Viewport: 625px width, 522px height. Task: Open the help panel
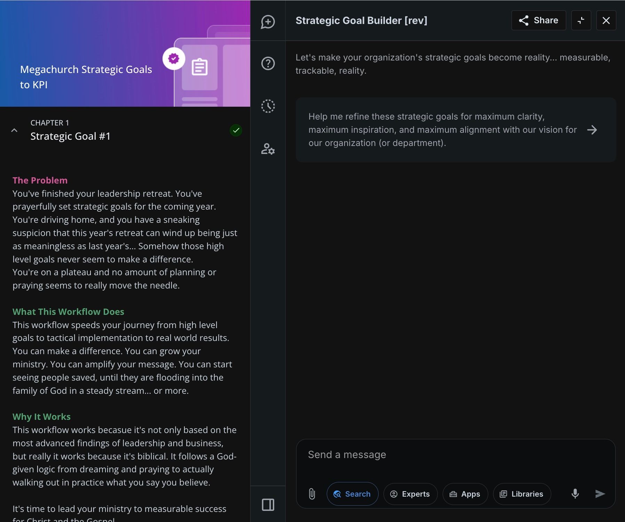268,64
